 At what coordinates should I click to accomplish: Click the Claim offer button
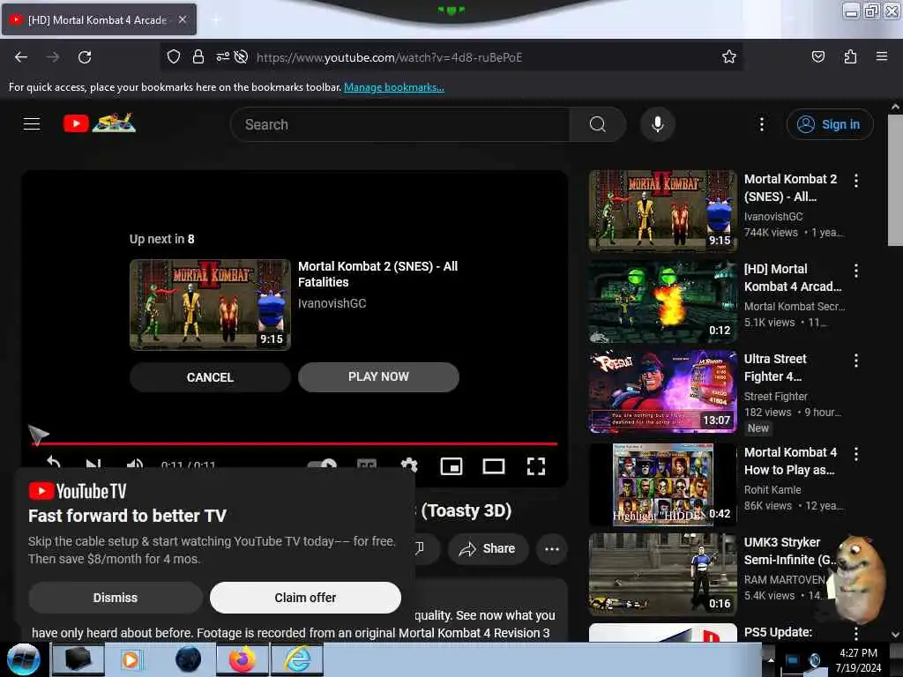click(x=305, y=598)
